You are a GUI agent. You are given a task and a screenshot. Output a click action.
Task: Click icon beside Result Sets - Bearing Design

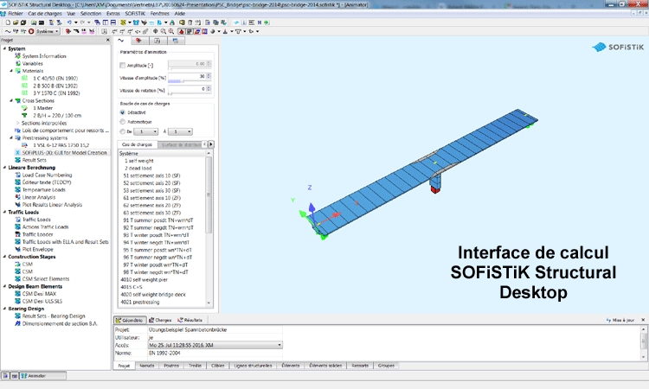pos(18,316)
